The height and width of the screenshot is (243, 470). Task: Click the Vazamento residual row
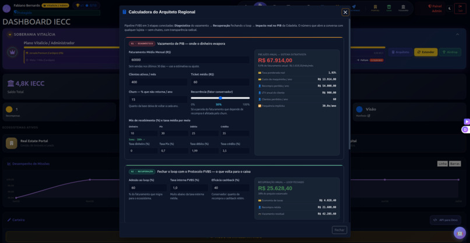(x=297, y=214)
